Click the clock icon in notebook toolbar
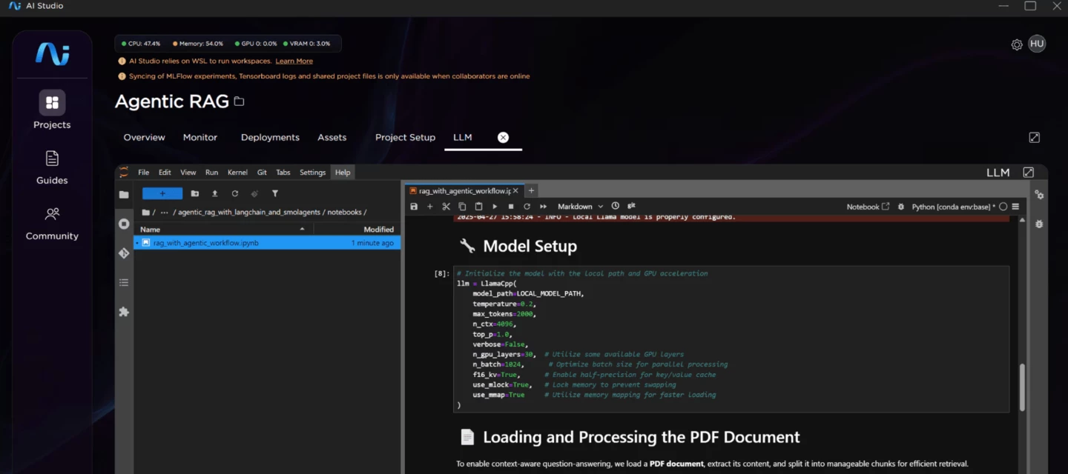 pos(615,207)
